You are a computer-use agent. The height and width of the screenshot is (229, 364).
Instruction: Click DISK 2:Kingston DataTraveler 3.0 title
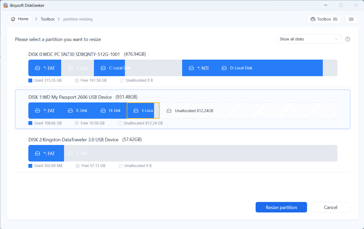pyautogui.click(x=73, y=140)
